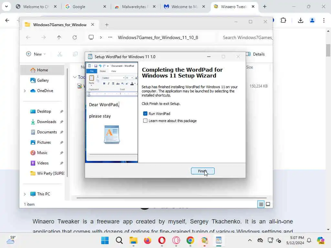Open Chrome extensions puzzle icon

[283, 20]
